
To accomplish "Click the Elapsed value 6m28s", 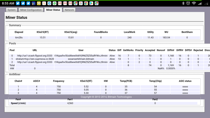I will tap(19, 38).
